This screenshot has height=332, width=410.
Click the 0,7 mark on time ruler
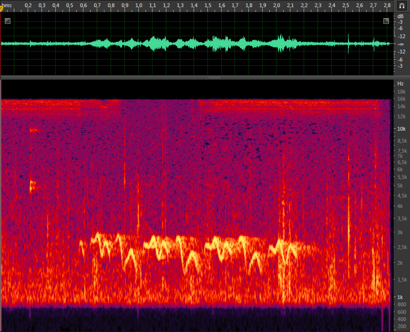click(x=97, y=5)
